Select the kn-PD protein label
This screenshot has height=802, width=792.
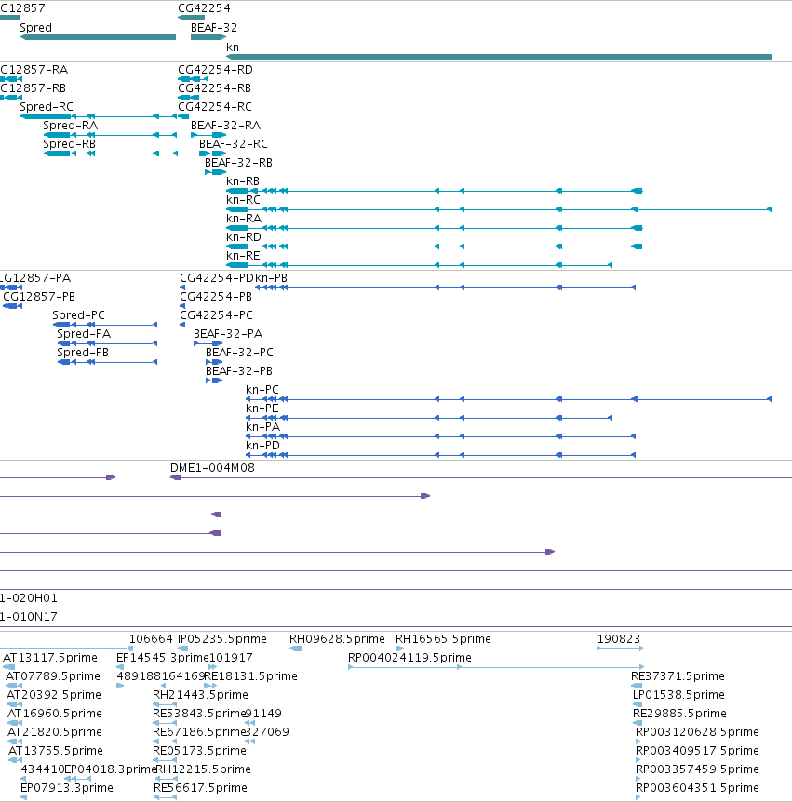pyautogui.click(x=263, y=446)
